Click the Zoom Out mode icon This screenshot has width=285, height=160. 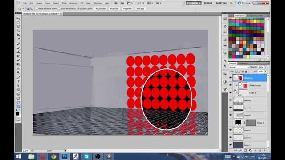pos(31,9)
